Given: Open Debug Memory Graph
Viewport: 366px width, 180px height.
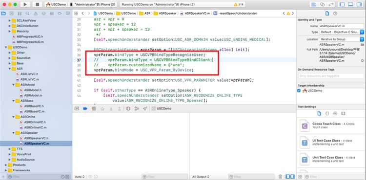Looking at the screenshot, I should click(137, 108).
